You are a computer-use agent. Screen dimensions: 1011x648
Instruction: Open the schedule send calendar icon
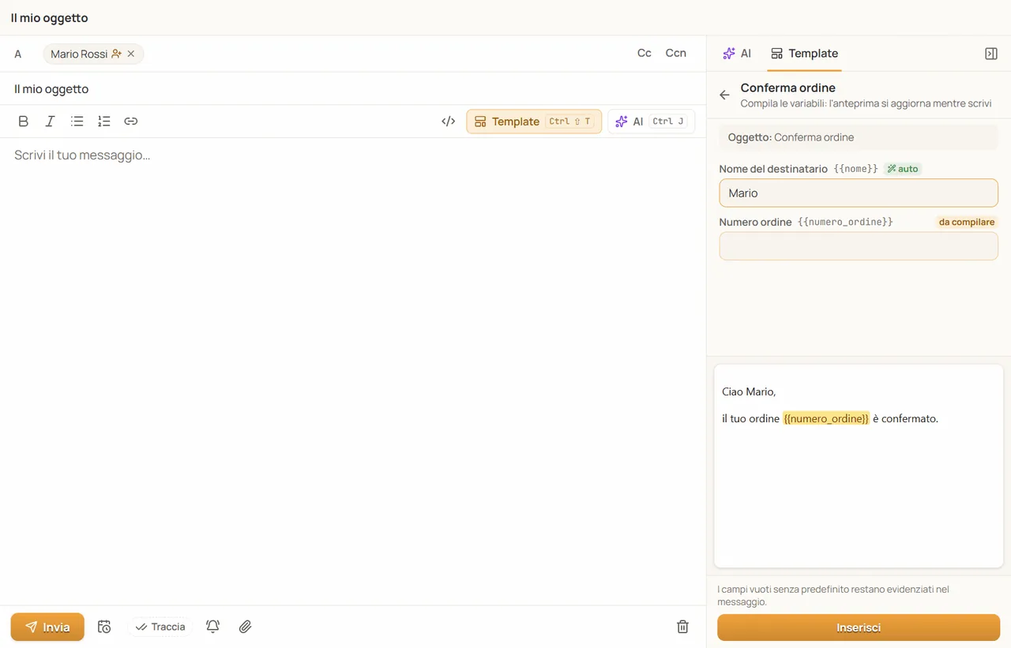(104, 627)
